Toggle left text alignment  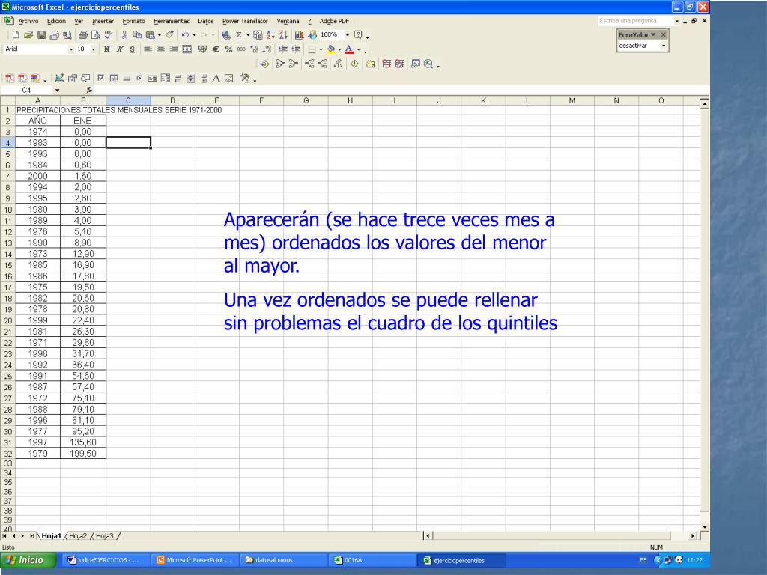pos(148,49)
